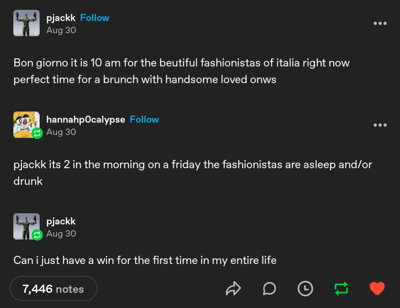Click the share arrow icon
400x308 pixels.
pos(233,289)
